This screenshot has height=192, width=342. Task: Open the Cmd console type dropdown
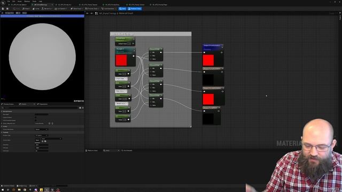coord(33,186)
